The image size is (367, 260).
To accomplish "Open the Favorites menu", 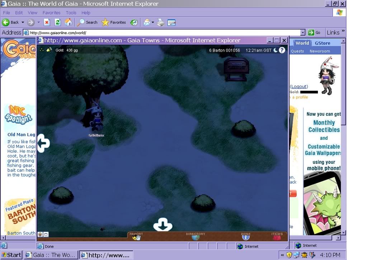I will coord(52,13).
